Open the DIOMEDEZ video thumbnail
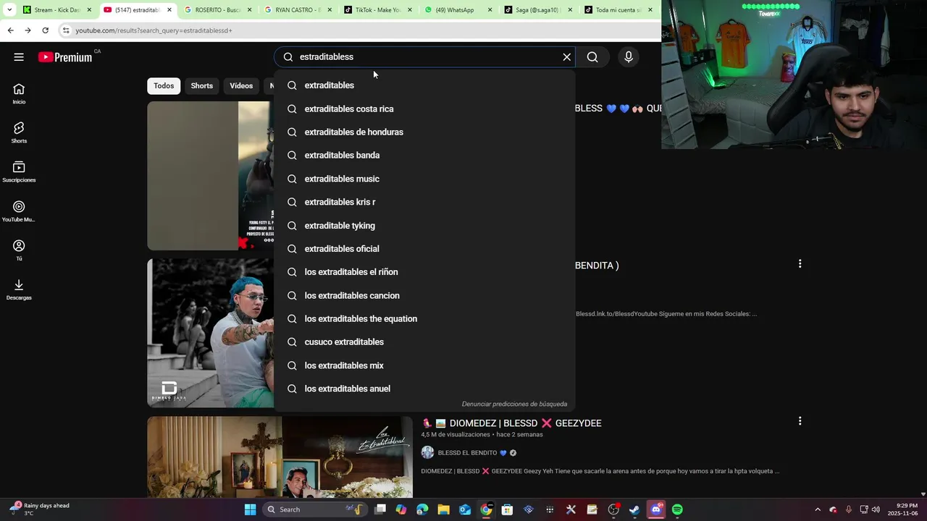927x521 pixels. pos(280,457)
